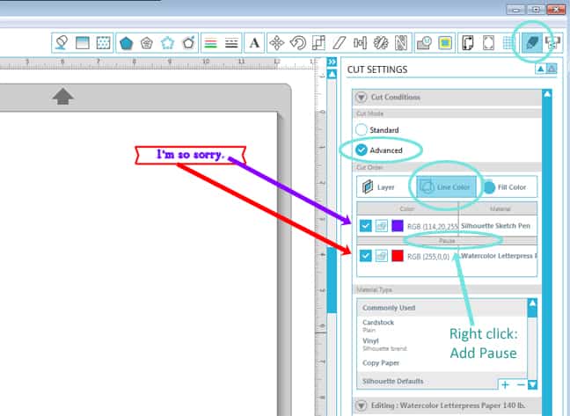Open the Send to Silhouette icon
This screenshot has height=416, width=570.
coord(553,42)
